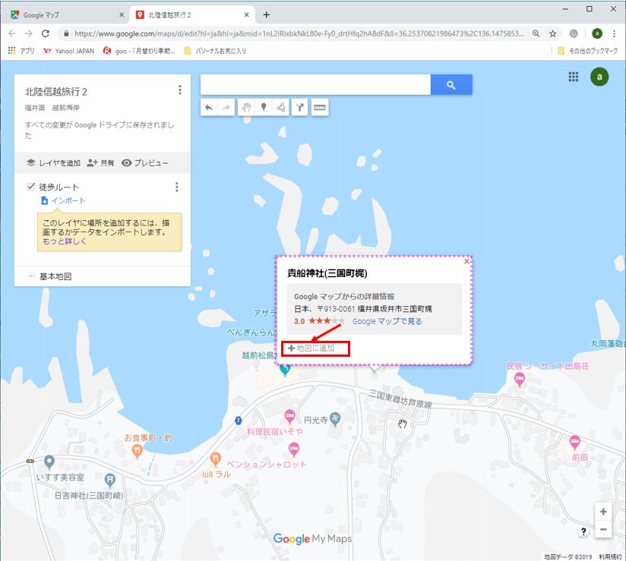The image size is (626, 561).
Task: Reload the page in Chrome
Action: click(46, 33)
